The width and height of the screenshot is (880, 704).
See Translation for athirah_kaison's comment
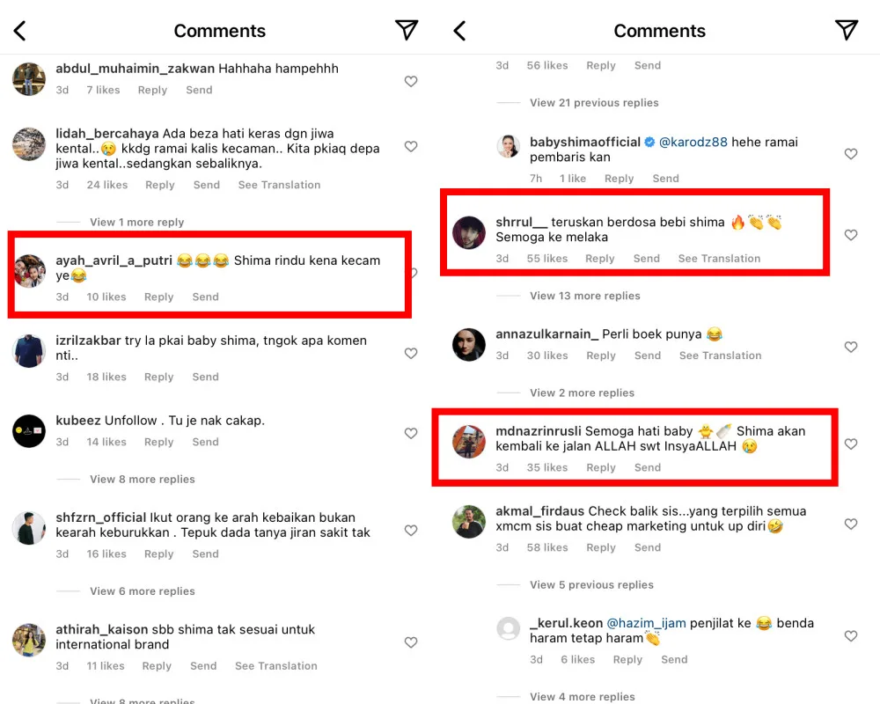tap(275, 666)
